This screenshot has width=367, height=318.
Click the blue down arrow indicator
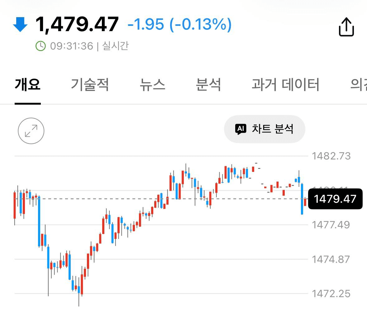(20, 24)
